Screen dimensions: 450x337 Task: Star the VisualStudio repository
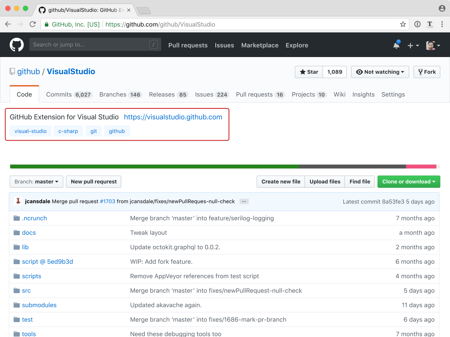(x=309, y=72)
